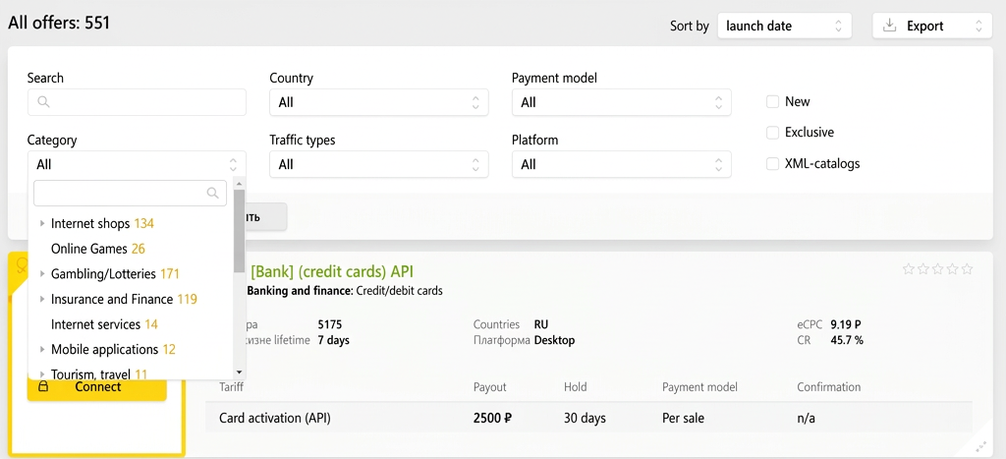
Task: Click the Connect button
Action: 97,386
